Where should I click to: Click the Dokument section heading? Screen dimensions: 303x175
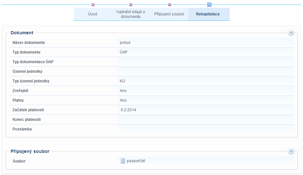(22, 33)
